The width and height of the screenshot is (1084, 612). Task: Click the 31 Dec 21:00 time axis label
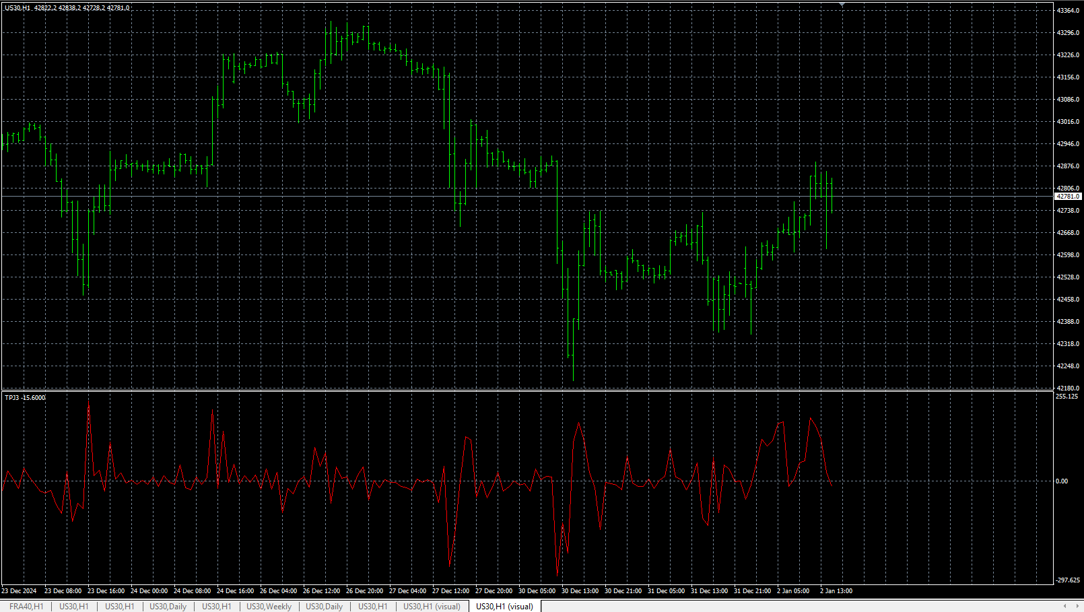752,591
